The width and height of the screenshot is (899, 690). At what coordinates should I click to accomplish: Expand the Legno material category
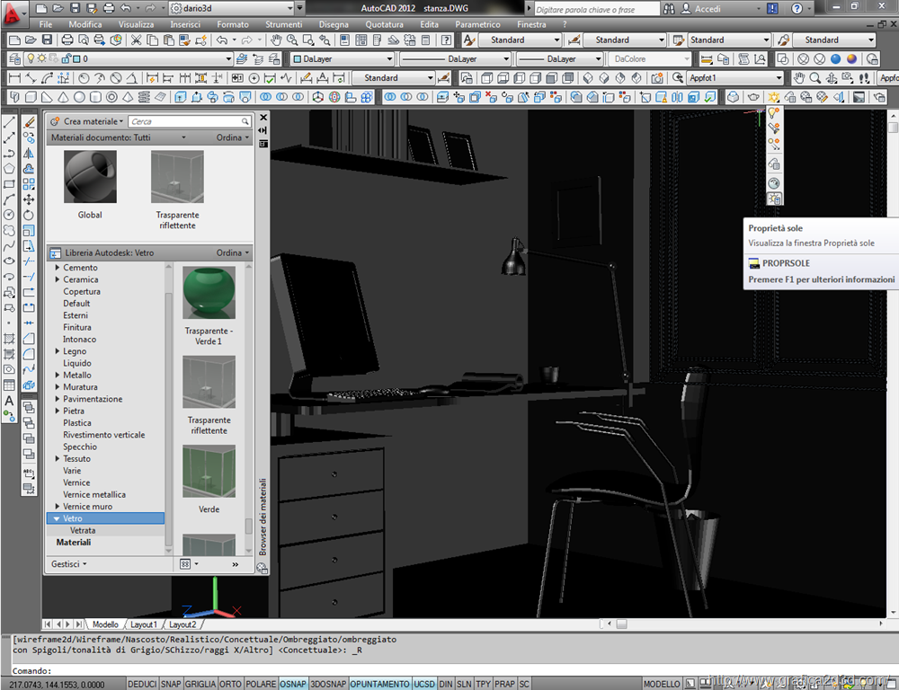coord(58,351)
